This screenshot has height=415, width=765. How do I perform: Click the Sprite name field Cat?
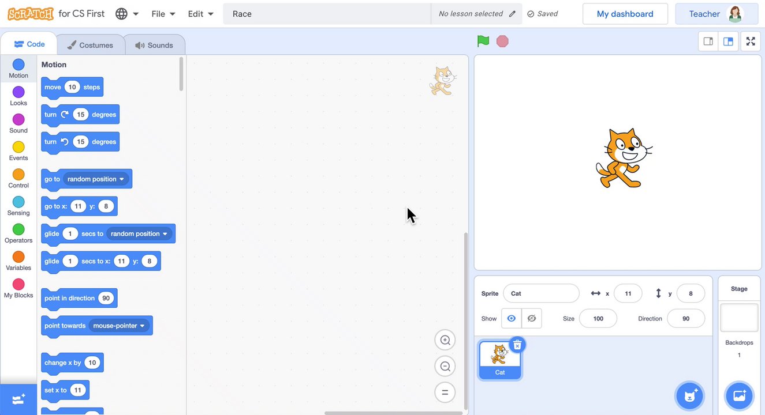[x=541, y=293]
